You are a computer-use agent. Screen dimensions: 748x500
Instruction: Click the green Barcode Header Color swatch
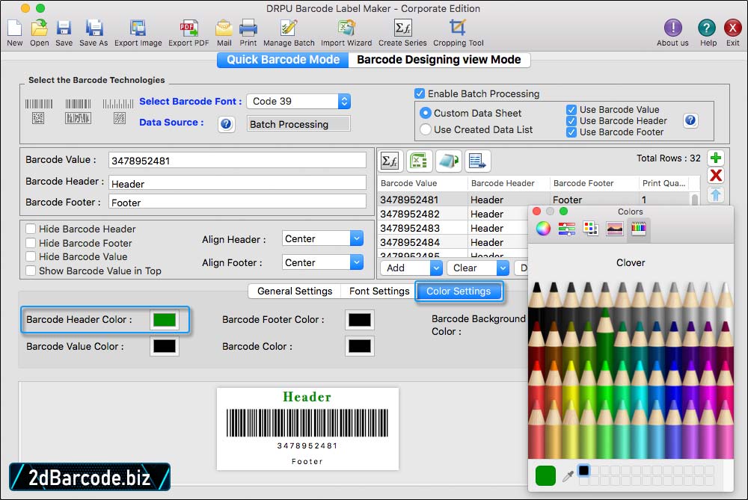pos(165,320)
